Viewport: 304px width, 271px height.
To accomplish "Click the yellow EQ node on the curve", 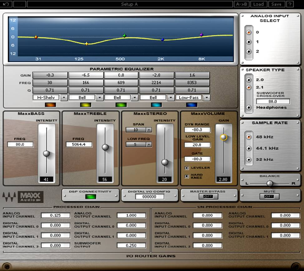I will tap(86, 44).
